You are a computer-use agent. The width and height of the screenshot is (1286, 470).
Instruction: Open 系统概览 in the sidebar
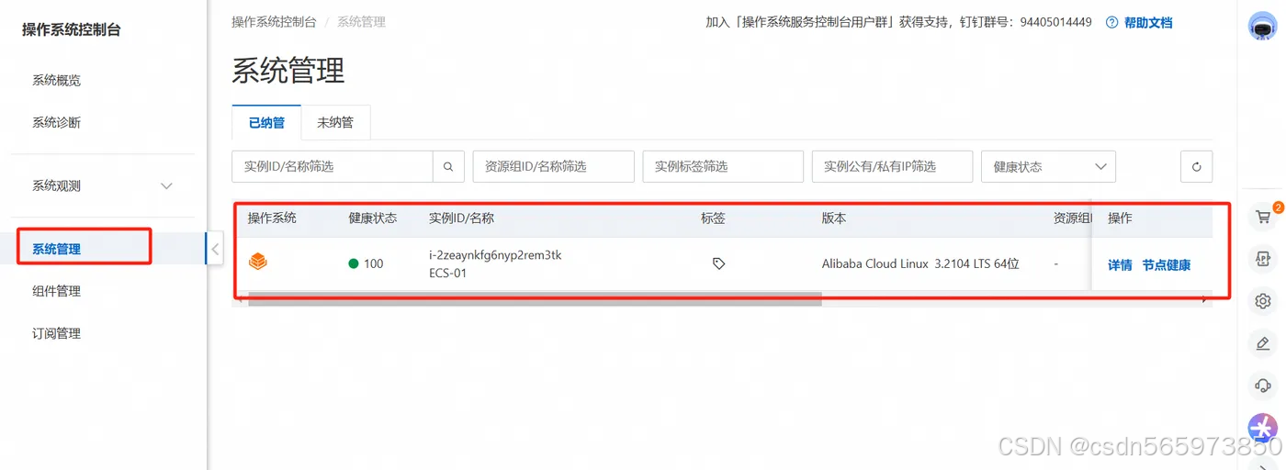[x=57, y=80]
